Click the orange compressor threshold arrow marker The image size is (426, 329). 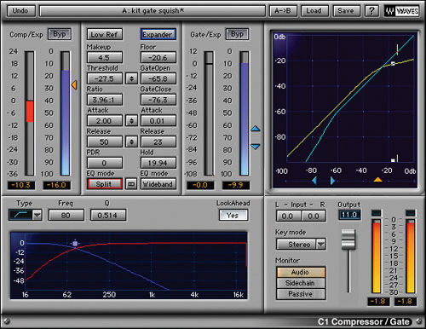74,84
